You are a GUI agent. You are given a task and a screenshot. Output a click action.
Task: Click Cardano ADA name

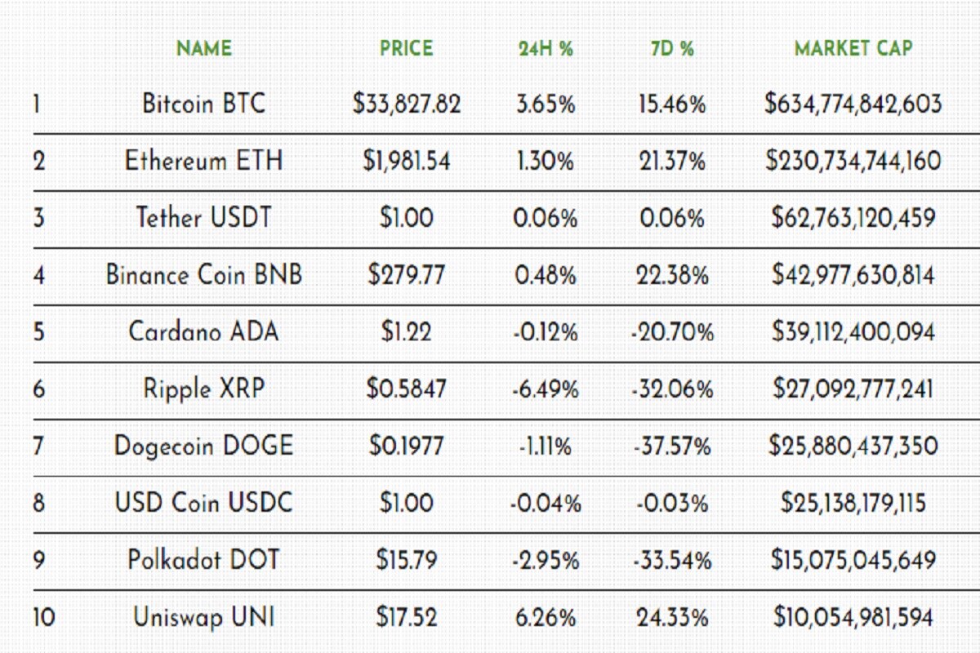pos(204,331)
